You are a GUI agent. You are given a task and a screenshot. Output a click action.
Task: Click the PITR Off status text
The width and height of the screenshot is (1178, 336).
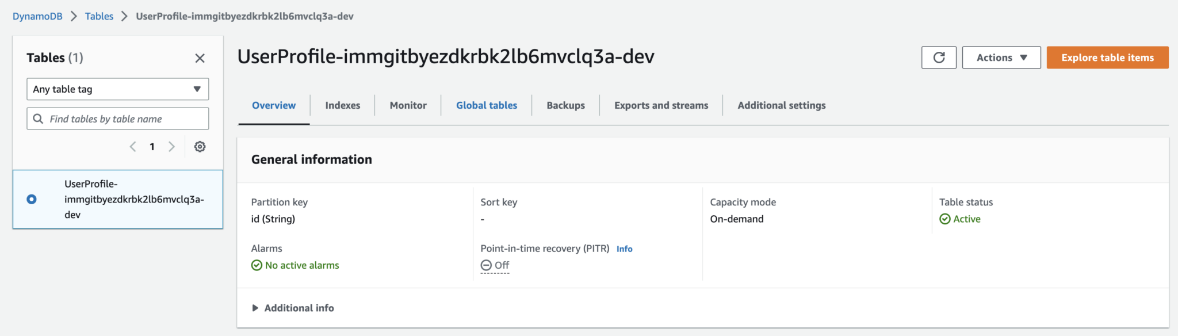click(502, 265)
